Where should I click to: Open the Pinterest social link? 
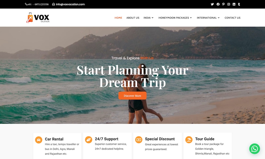tap(223, 4)
